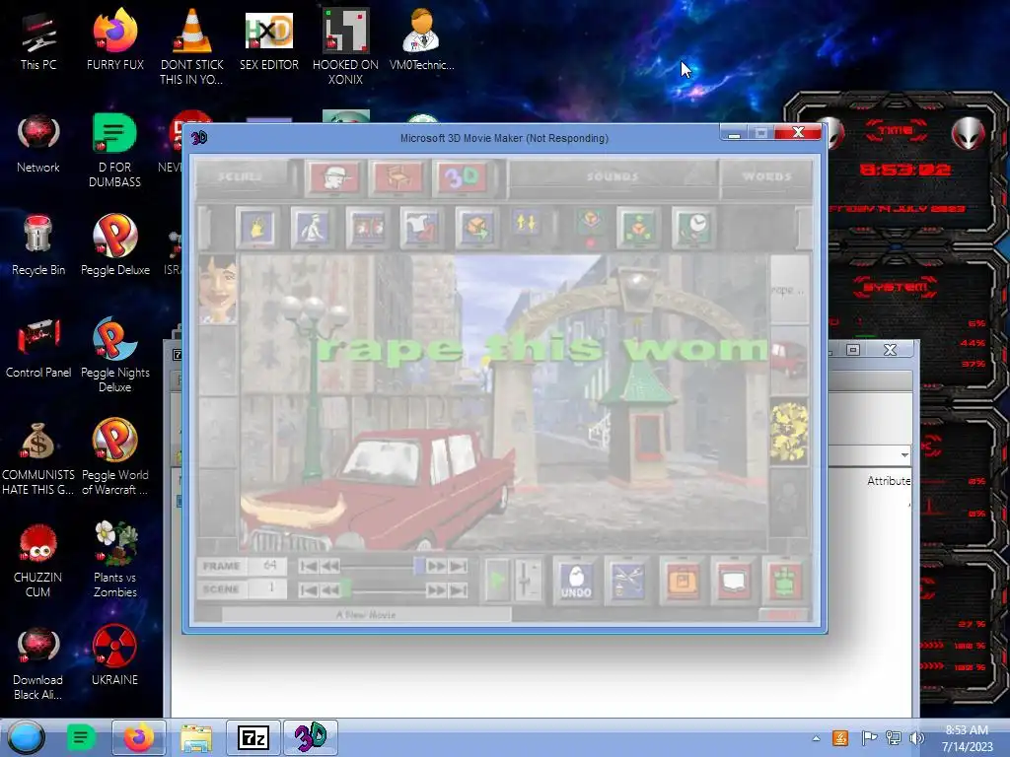Screen dimensions: 1010x757
Task: Select the costume changer shirt tool
Action: (421, 228)
